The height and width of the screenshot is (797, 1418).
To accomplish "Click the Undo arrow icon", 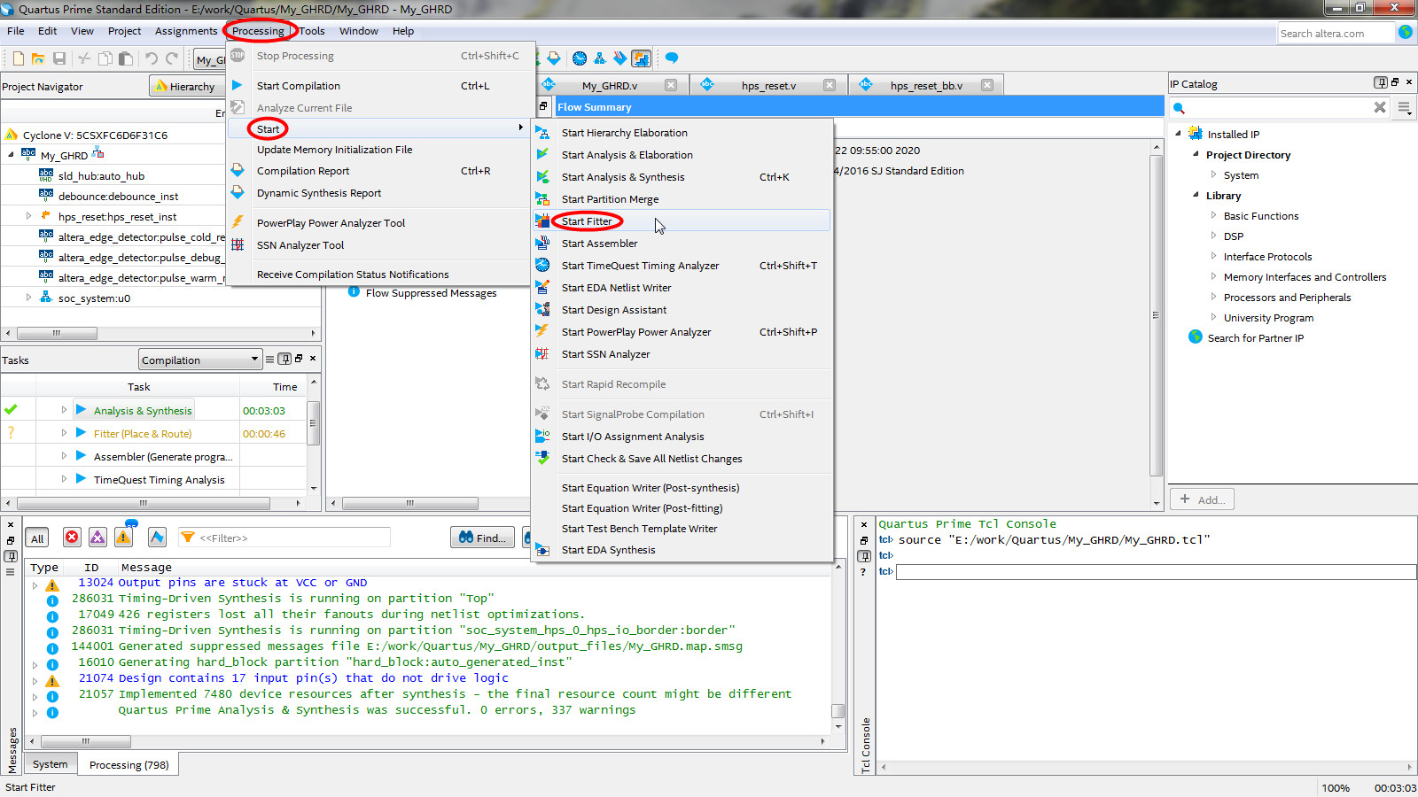I will pos(152,58).
